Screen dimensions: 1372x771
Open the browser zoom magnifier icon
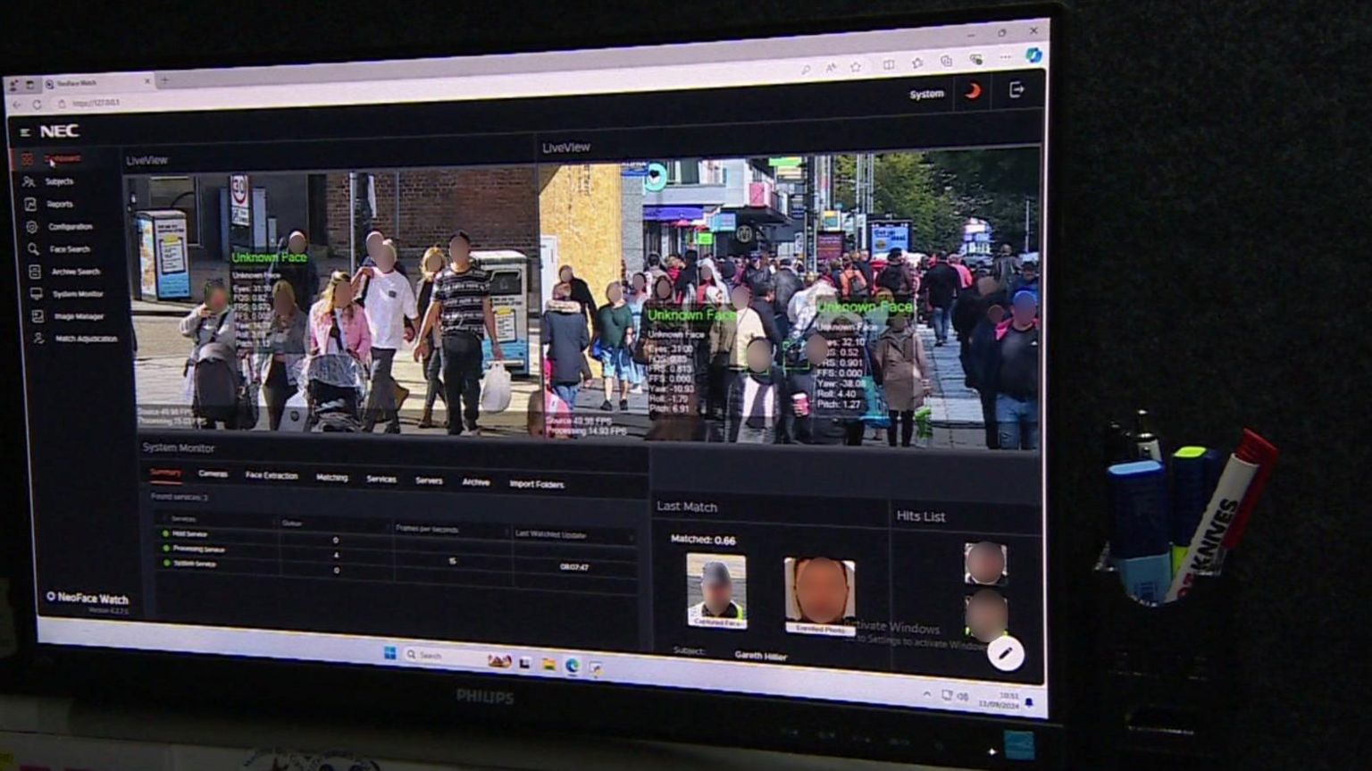click(806, 69)
